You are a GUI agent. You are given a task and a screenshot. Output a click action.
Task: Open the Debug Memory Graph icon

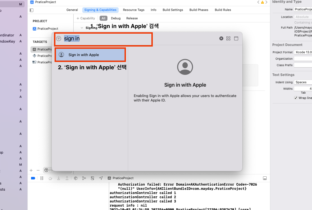(84, 178)
